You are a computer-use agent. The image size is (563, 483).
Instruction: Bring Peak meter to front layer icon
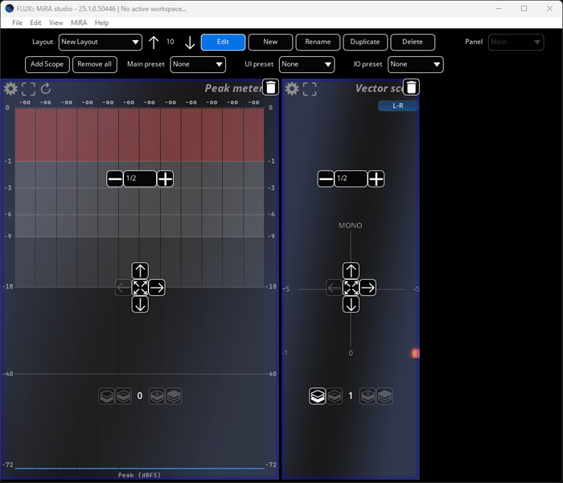click(x=174, y=396)
